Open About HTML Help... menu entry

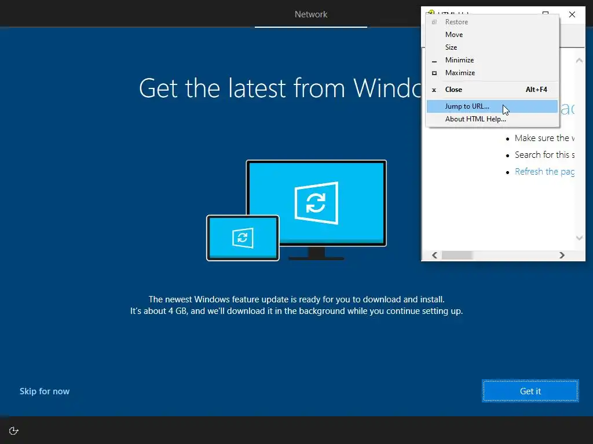pyautogui.click(x=492, y=119)
